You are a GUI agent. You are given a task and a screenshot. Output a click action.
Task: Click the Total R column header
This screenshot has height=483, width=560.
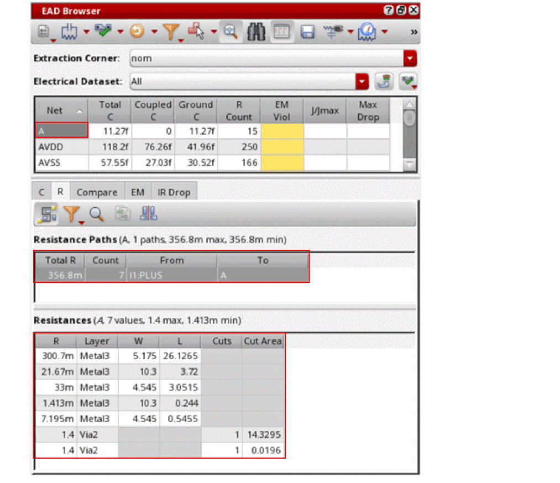[x=60, y=260]
